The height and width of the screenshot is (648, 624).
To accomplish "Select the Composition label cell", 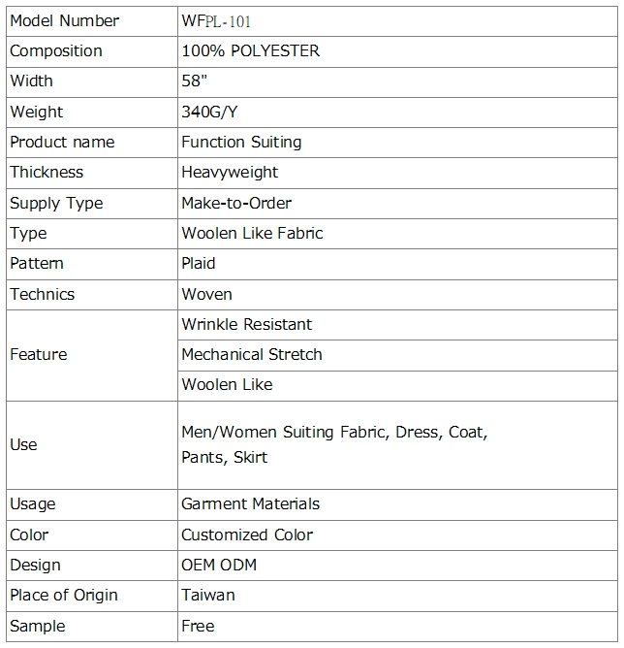I will pyautogui.click(x=92, y=51).
